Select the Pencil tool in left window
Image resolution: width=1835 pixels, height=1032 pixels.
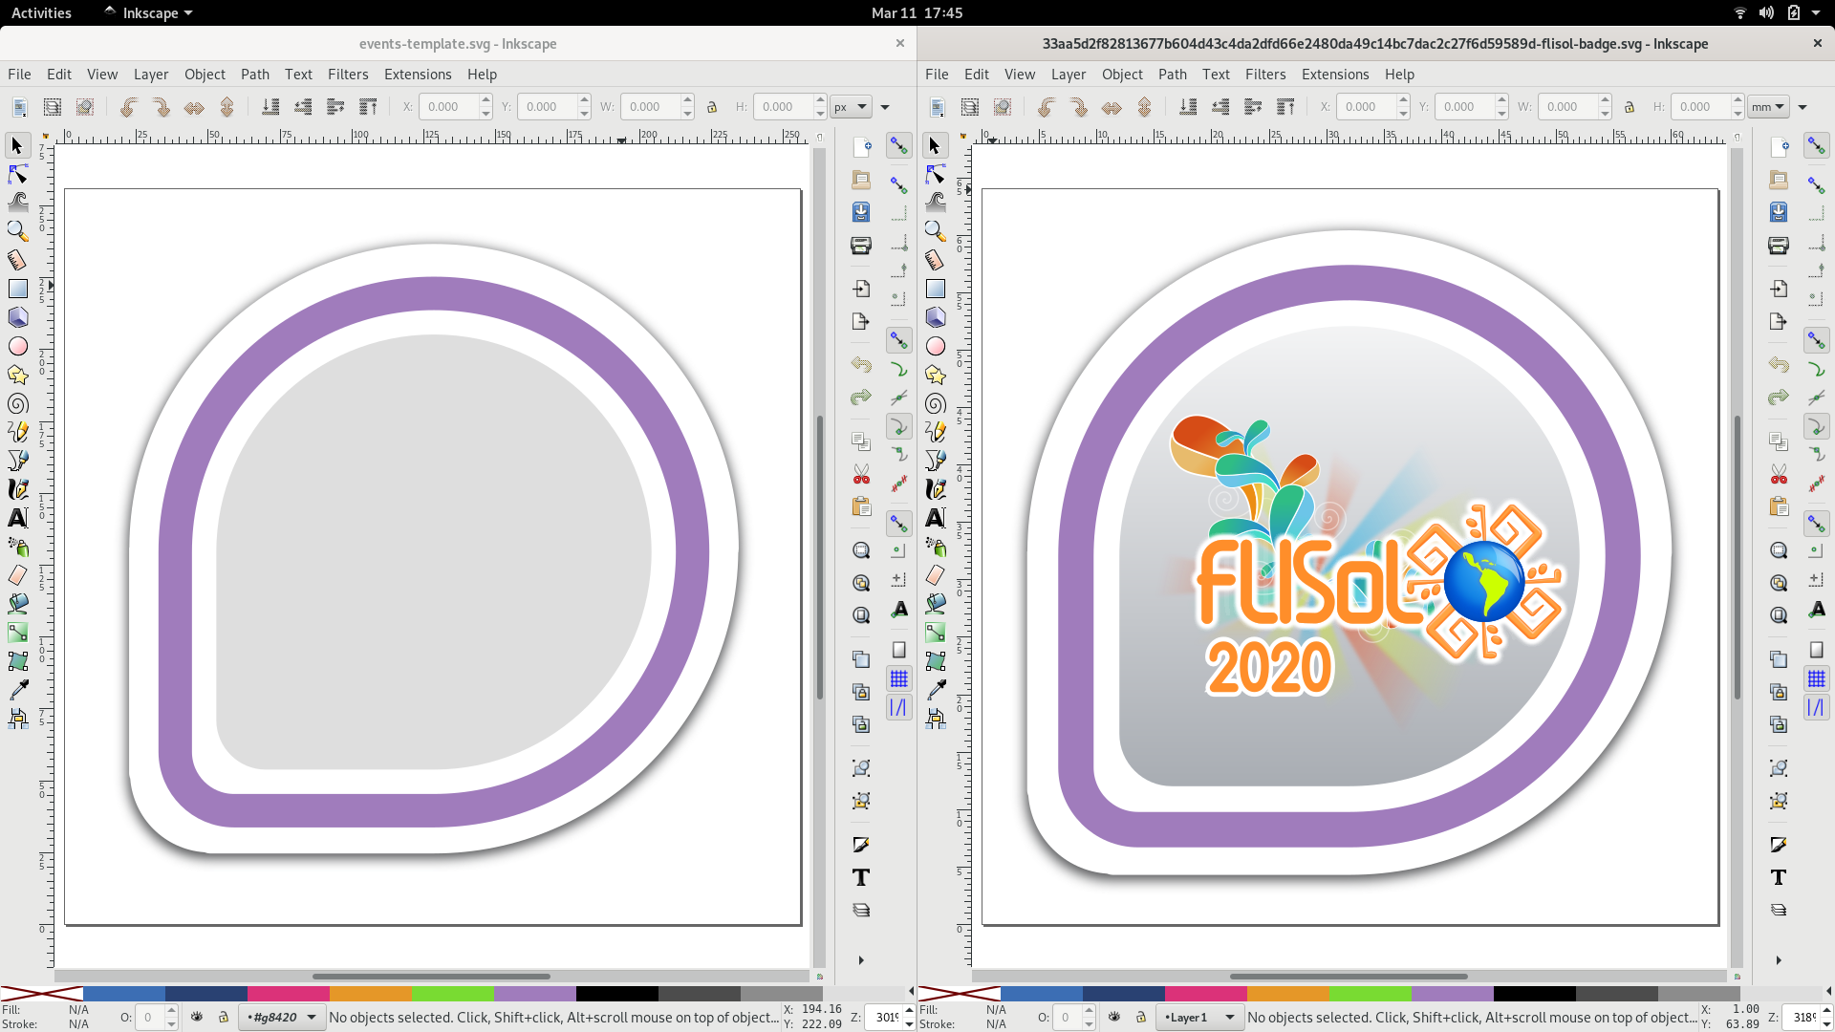(x=17, y=432)
